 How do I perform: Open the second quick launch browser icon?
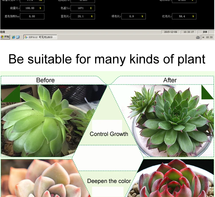18,37
